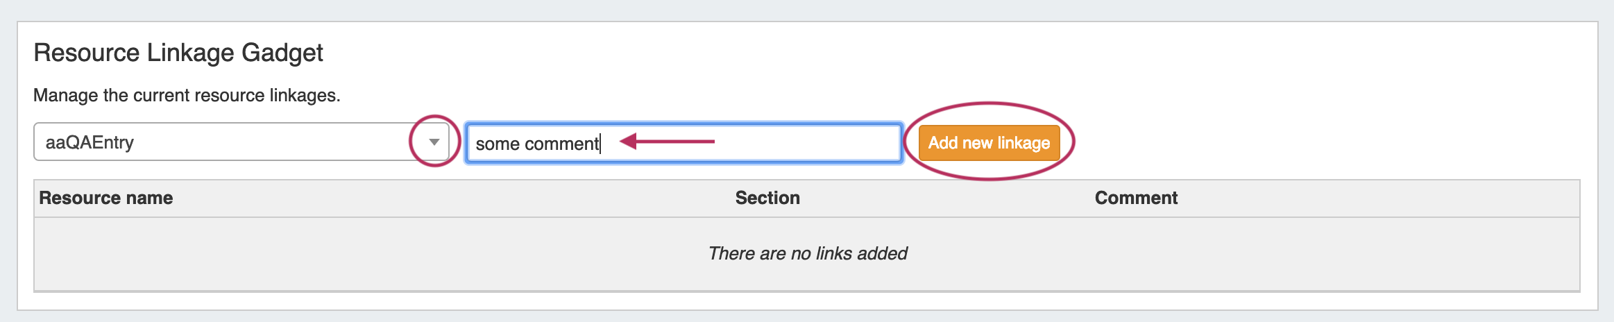Click the Comment column header
The image size is (1614, 322).
tap(1136, 198)
